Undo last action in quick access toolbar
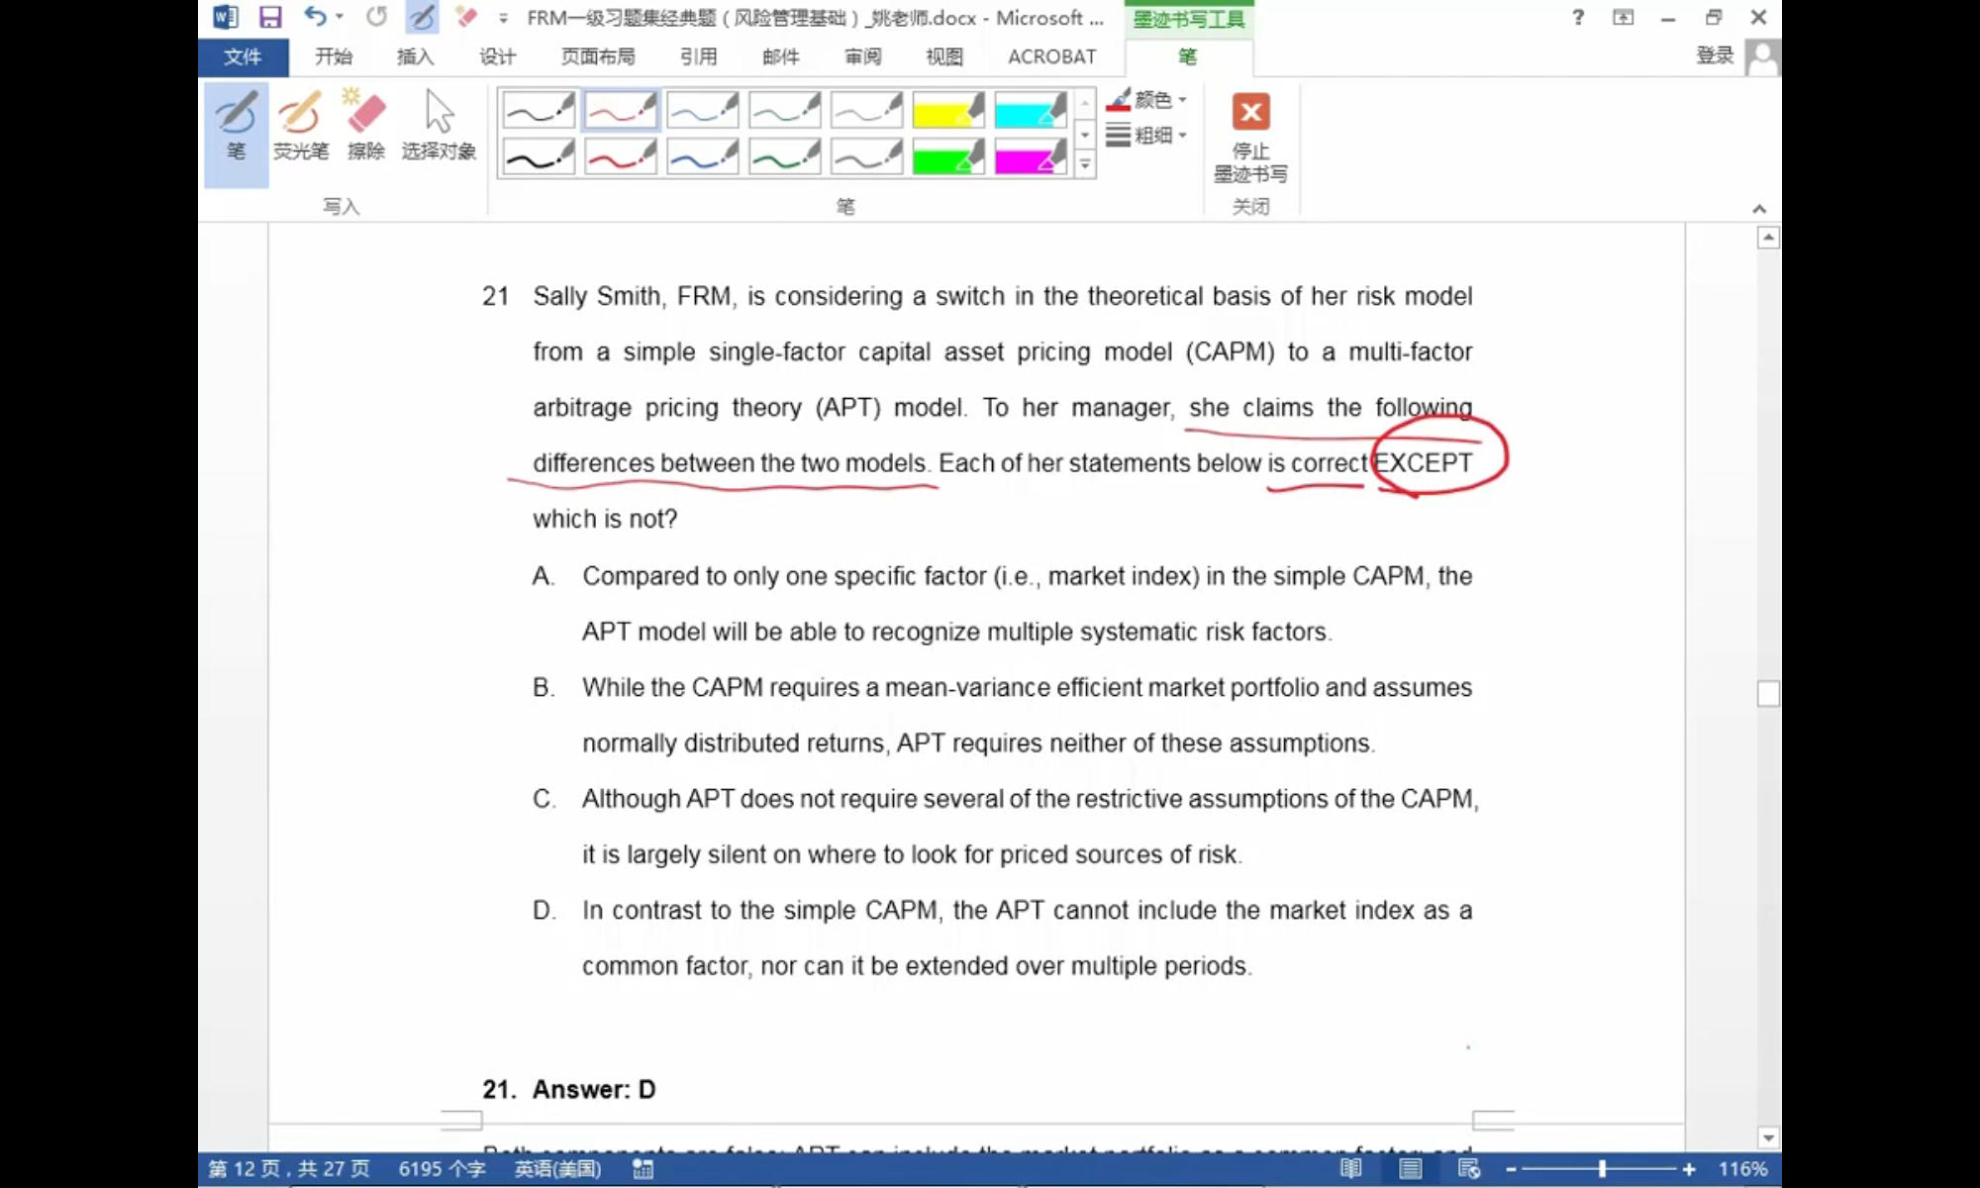The height and width of the screenshot is (1188, 1980). 315,17
